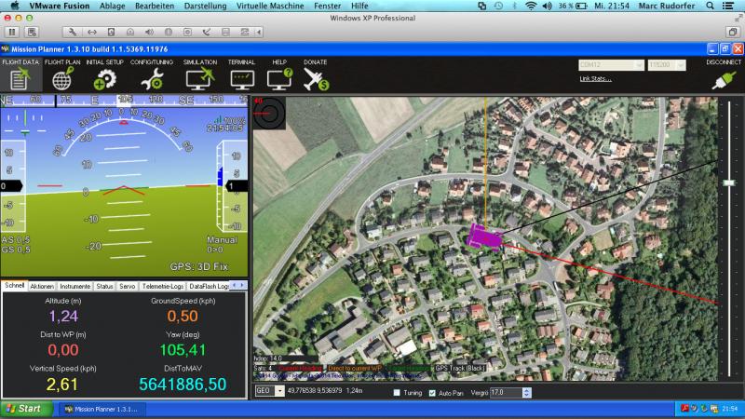Open the COM port dropdown

pyautogui.click(x=611, y=64)
